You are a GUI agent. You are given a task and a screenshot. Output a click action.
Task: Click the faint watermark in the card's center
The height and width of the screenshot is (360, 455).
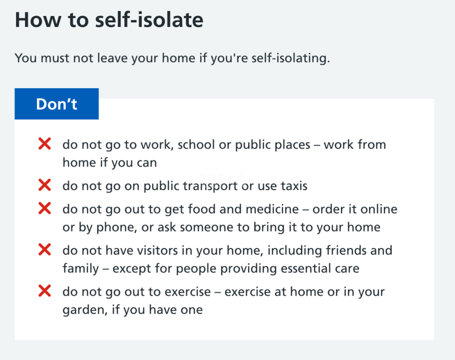tap(223, 177)
